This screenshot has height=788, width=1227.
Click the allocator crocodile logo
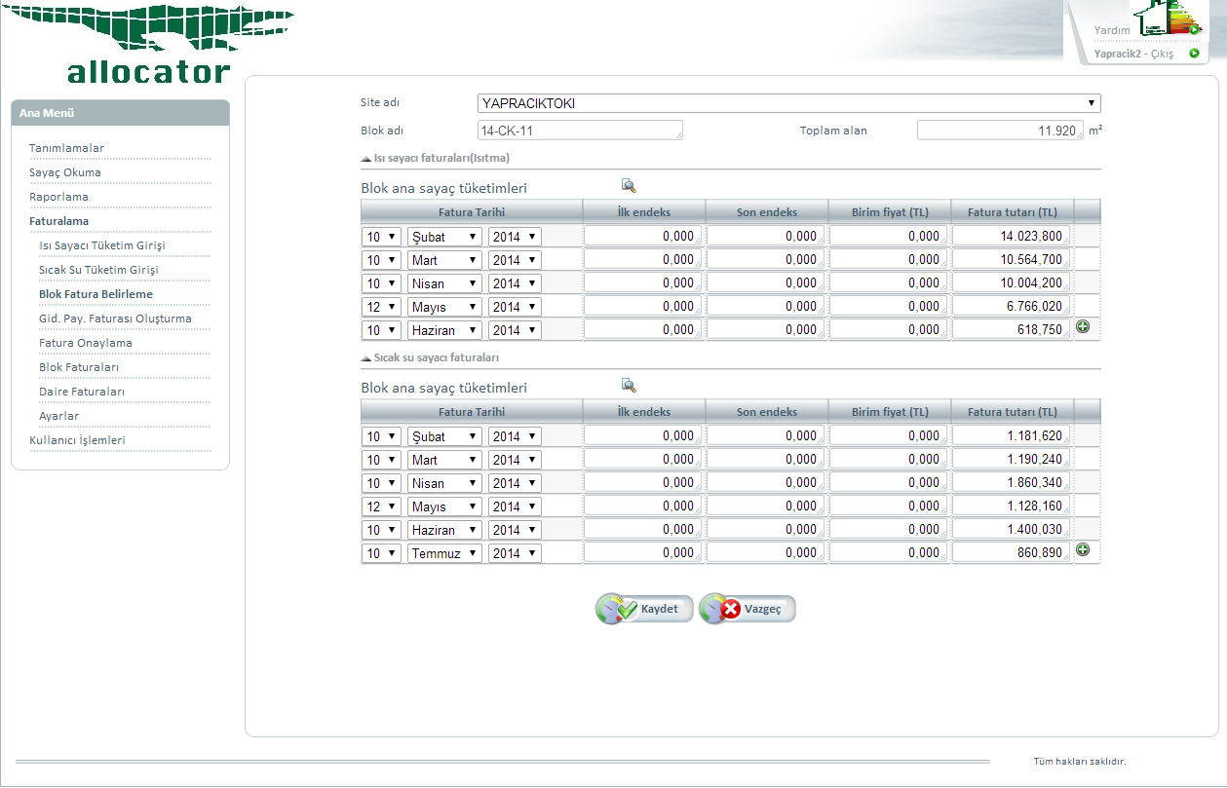148,44
